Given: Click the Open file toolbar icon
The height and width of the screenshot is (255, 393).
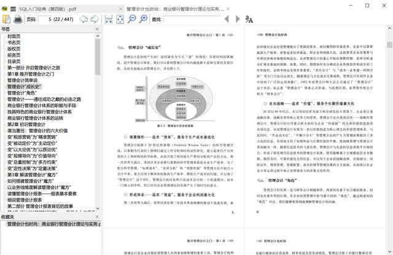Looking at the screenshot, I should click(6, 19).
